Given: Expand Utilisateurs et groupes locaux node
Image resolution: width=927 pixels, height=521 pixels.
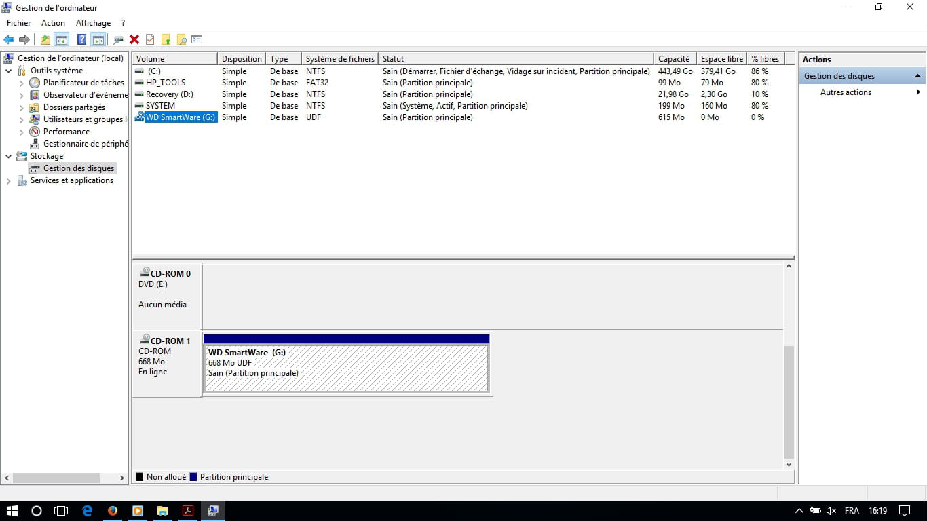Looking at the screenshot, I should (21, 119).
